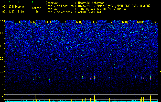Click the tall yellow power peak at 1316

pyautogui.click(x=94, y=98)
